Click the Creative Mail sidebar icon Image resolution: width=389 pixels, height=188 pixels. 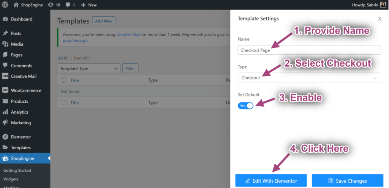click(5, 76)
